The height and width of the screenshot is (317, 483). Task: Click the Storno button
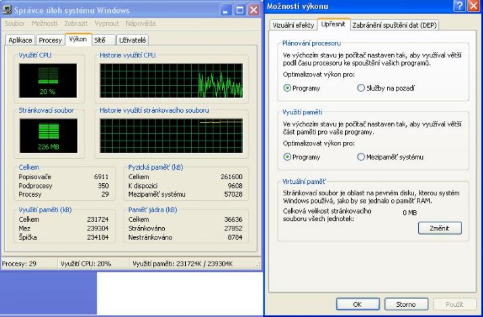click(x=406, y=304)
